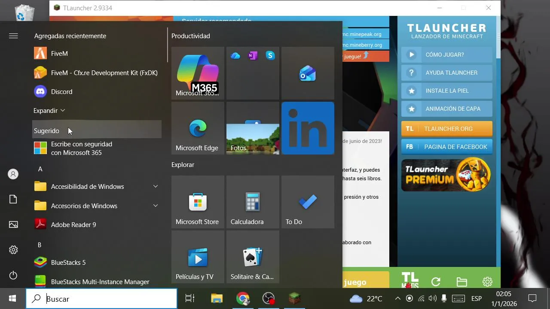Open the Microsoft Store tile
The height and width of the screenshot is (309, 550).
(x=198, y=202)
